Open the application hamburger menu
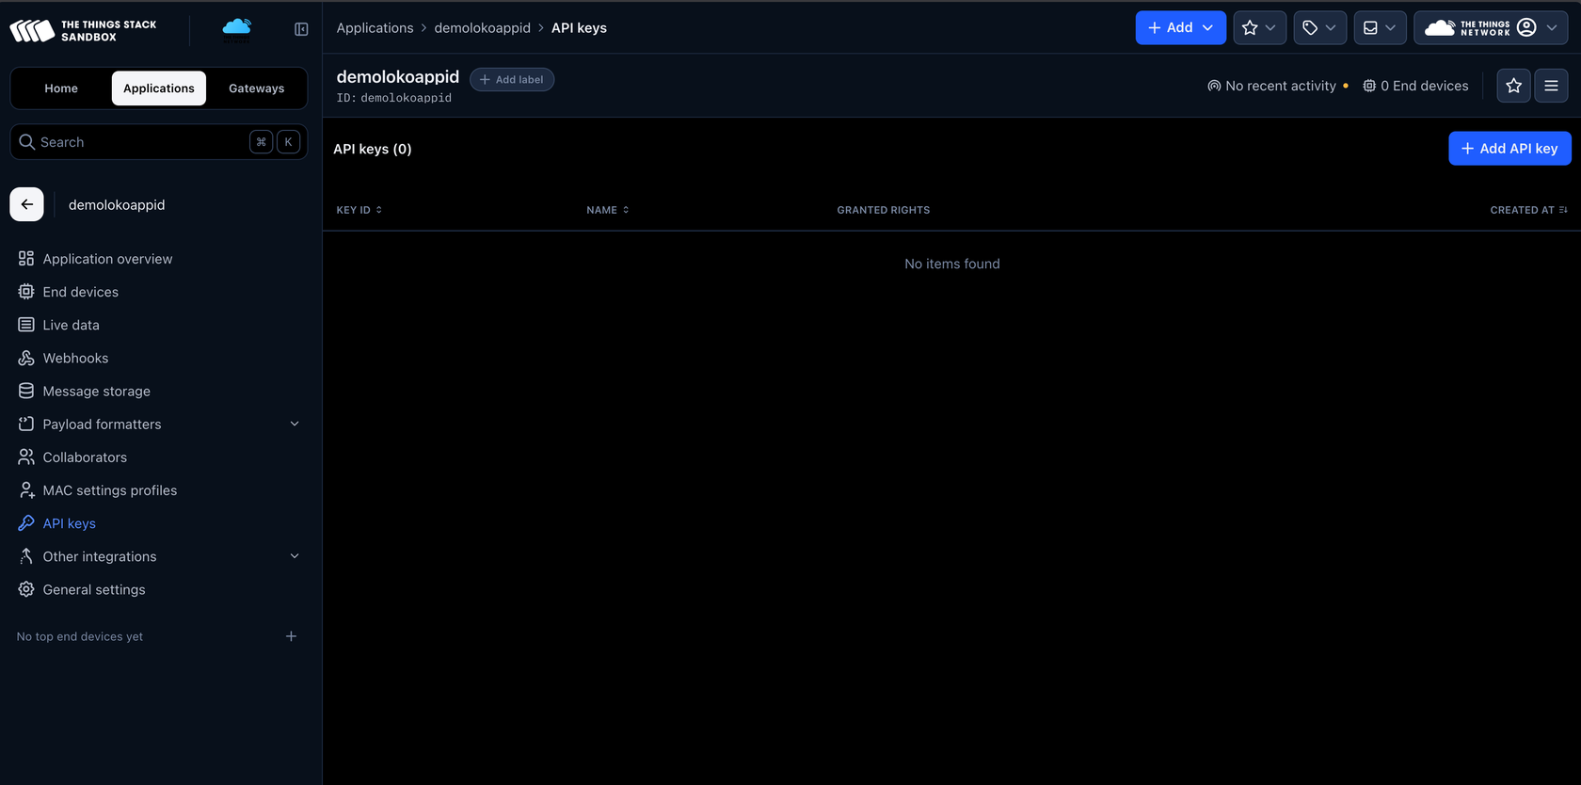The height and width of the screenshot is (785, 1581). tap(1551, 86)
